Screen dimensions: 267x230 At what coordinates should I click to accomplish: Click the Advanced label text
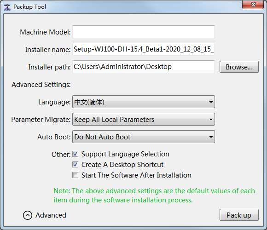pos(51,215)
